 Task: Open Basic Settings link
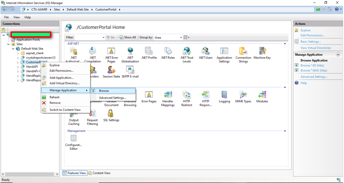(311, 41)
